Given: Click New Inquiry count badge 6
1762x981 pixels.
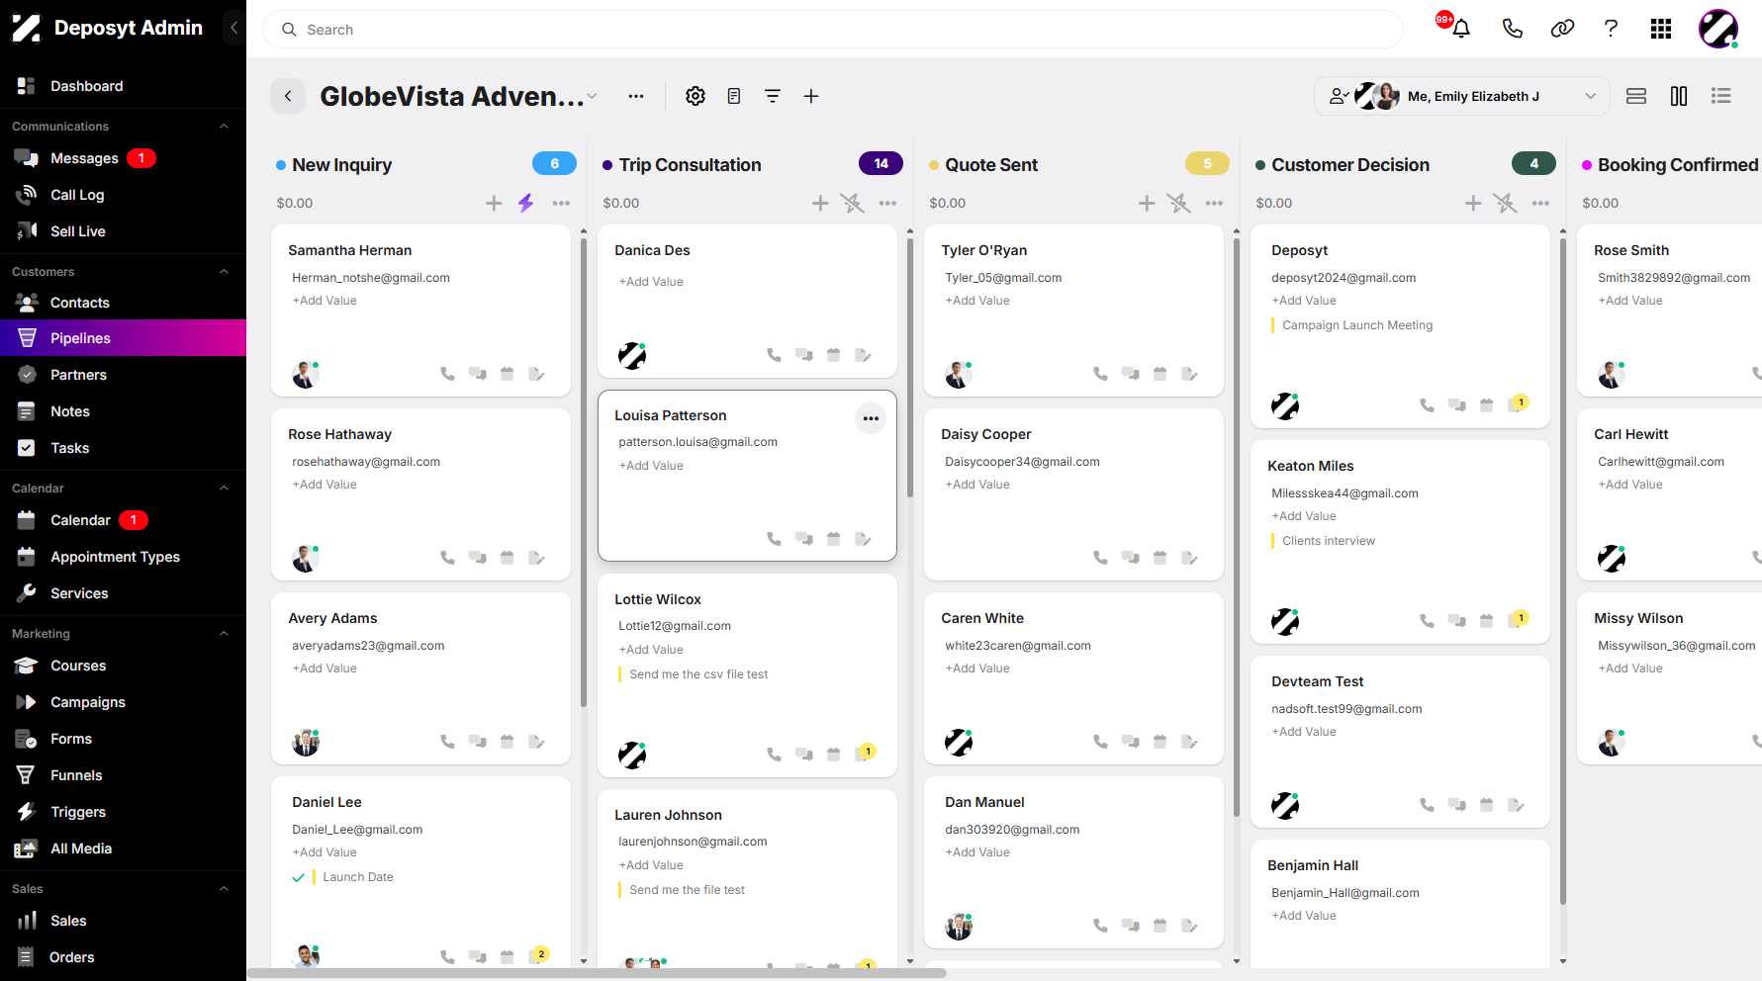Looking at the screenshot, I should [554, 163].
